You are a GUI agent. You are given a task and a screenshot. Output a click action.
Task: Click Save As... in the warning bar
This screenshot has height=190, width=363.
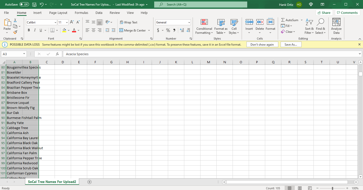[x=291, y=44]
